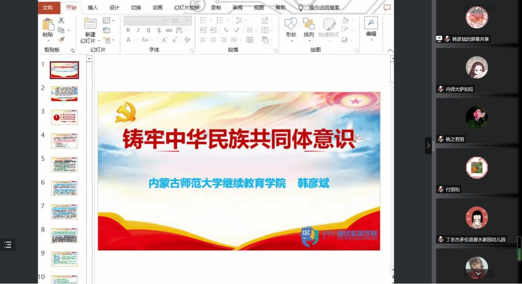Click the Editing magnifier icon

click(371, 23)
